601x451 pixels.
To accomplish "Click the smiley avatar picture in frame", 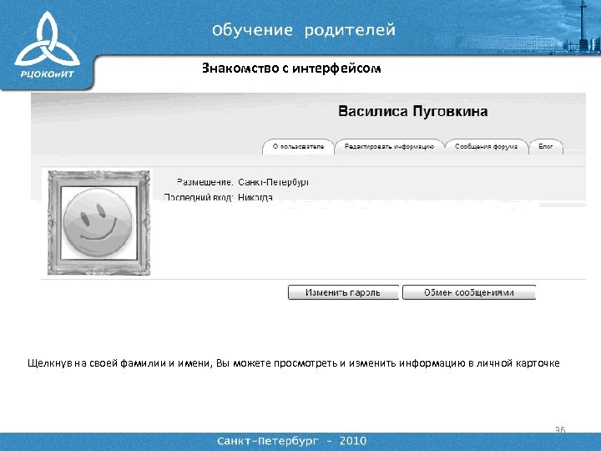I will pyautogui.click(x=98, y=222).
